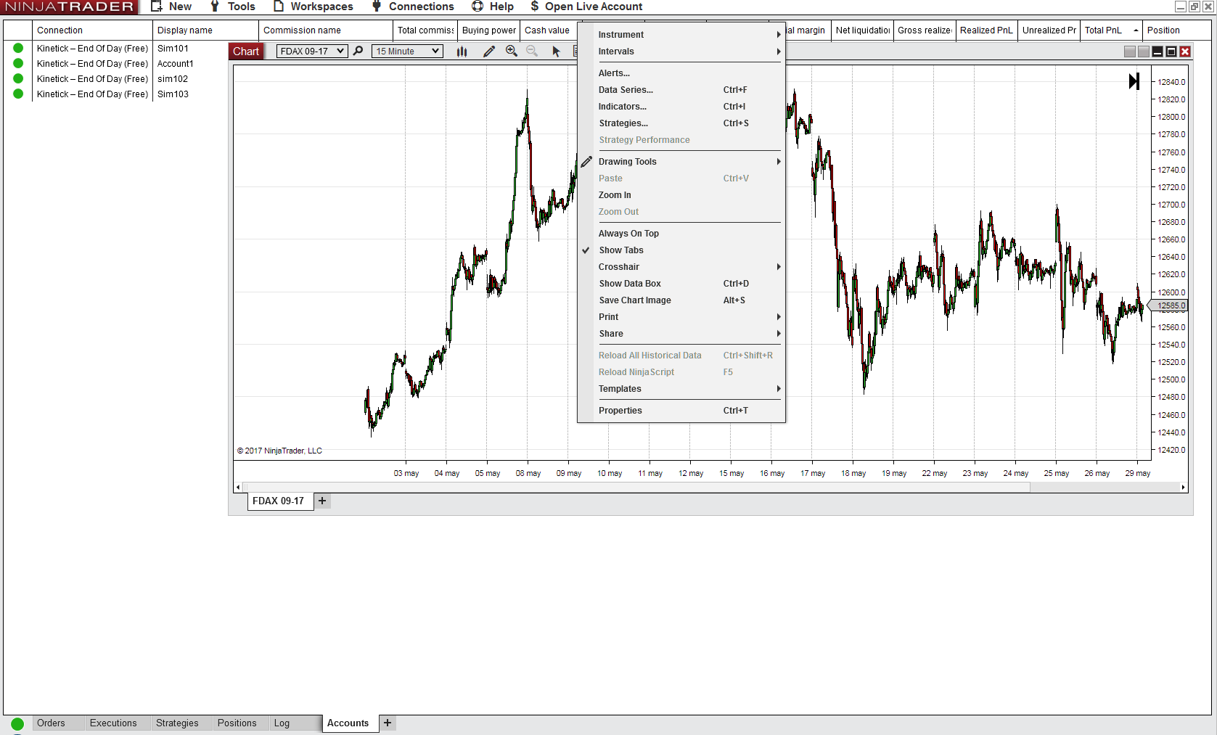Expand the Instrument submenu
Screen dimensions: 1217x735
coord(681,35)
